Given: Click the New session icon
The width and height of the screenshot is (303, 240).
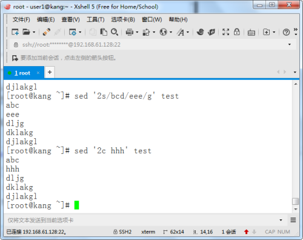Looking at the screenshot, I should point(15,32).
